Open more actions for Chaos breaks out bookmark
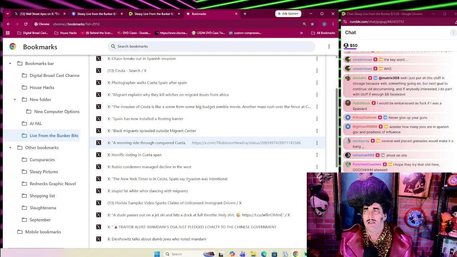 [317, 59]
